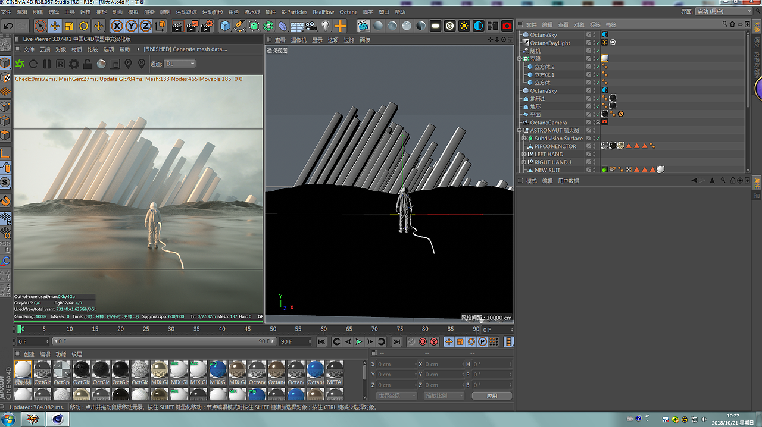Select the blue Octane material sphere
The width and height of the screenshot is (762, 427).
click(x=315, y=369)
